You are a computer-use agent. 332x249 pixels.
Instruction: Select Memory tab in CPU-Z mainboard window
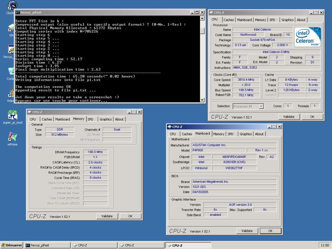click(219, 134)
